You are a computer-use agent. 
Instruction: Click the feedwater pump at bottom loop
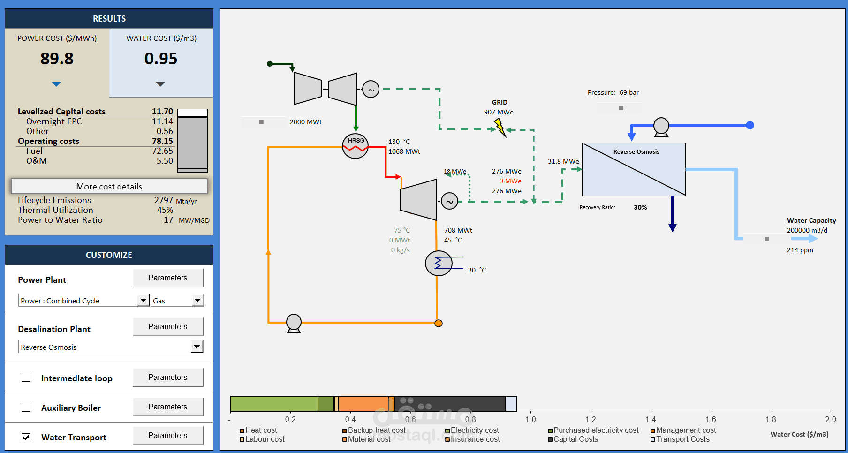pos(294,323)
